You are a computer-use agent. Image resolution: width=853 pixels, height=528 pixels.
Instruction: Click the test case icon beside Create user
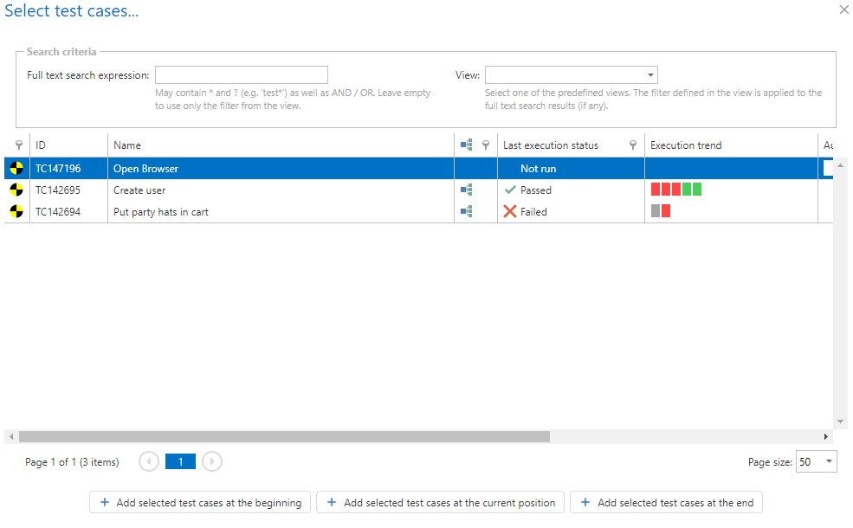[x=16, y=190]
